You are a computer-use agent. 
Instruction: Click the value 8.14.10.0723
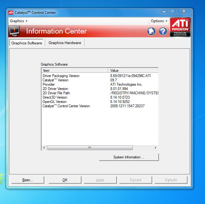[120, 97]
